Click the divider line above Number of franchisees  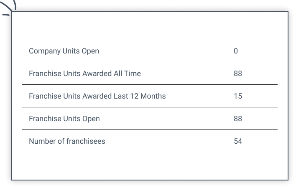point(149,130)
